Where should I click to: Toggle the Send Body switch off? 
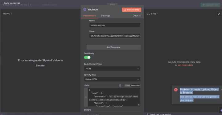point(87,57)
